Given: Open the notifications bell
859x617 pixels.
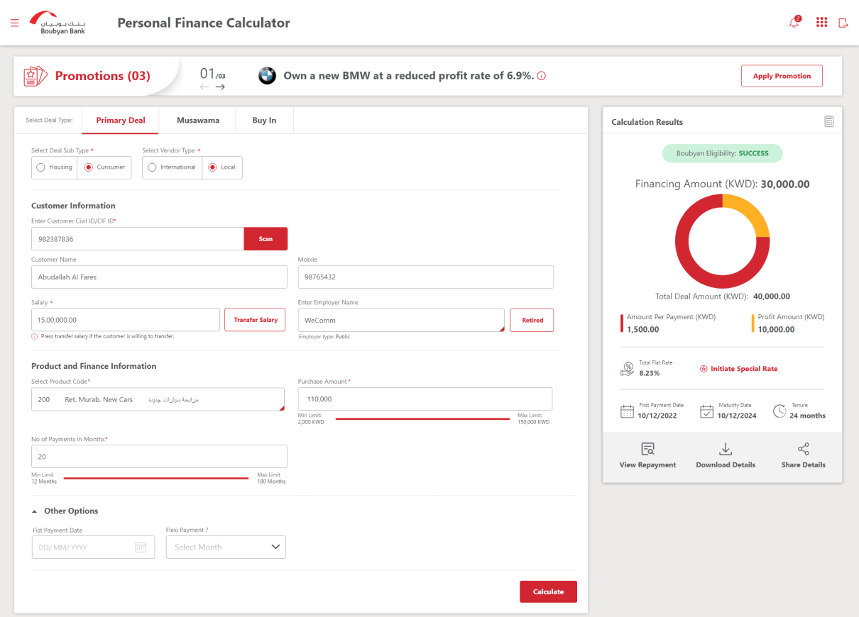Looking at the screenshot, I should [794, 23].
